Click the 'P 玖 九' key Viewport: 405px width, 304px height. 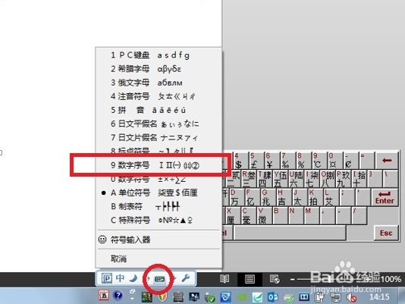click(344, 179)
